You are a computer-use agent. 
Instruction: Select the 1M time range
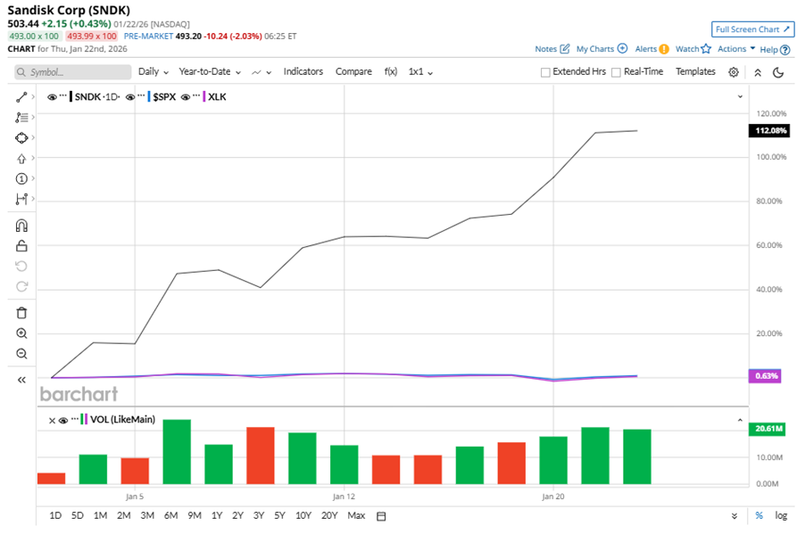coord(100,515)
